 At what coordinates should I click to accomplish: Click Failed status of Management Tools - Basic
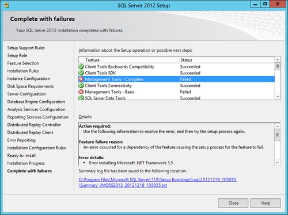coord(185,92)
